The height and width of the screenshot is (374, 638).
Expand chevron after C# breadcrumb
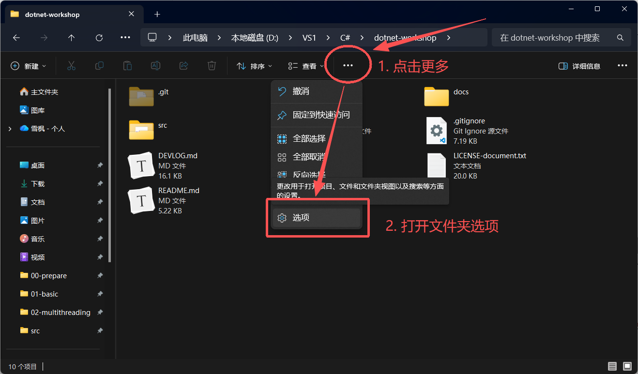(362, 38)
